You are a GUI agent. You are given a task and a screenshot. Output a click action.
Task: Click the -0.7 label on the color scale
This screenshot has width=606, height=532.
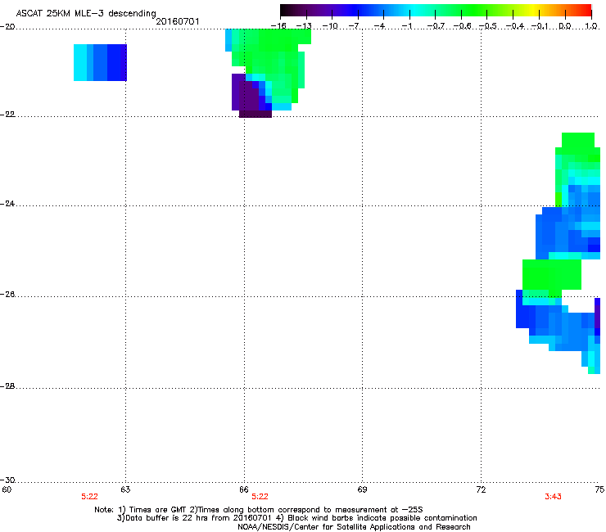click(x=436, y=26)
